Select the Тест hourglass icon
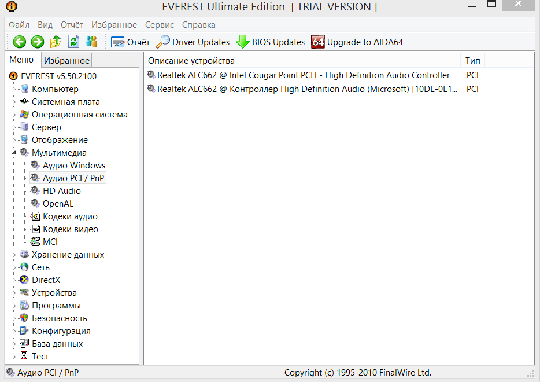540x382 pixels. pos(24,356)
